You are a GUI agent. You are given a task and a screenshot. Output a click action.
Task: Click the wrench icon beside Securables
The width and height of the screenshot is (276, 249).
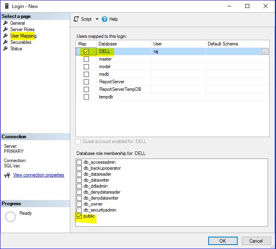(x=6, y=42)
